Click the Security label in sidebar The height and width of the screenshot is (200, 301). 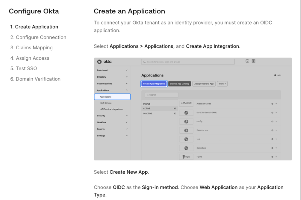tap(101, 116)
